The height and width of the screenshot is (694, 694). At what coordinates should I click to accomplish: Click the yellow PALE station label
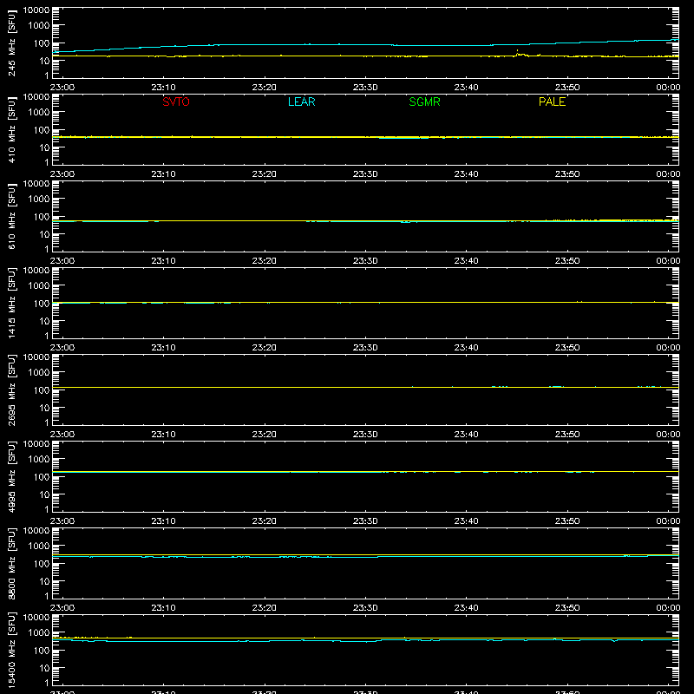(552, 101)
